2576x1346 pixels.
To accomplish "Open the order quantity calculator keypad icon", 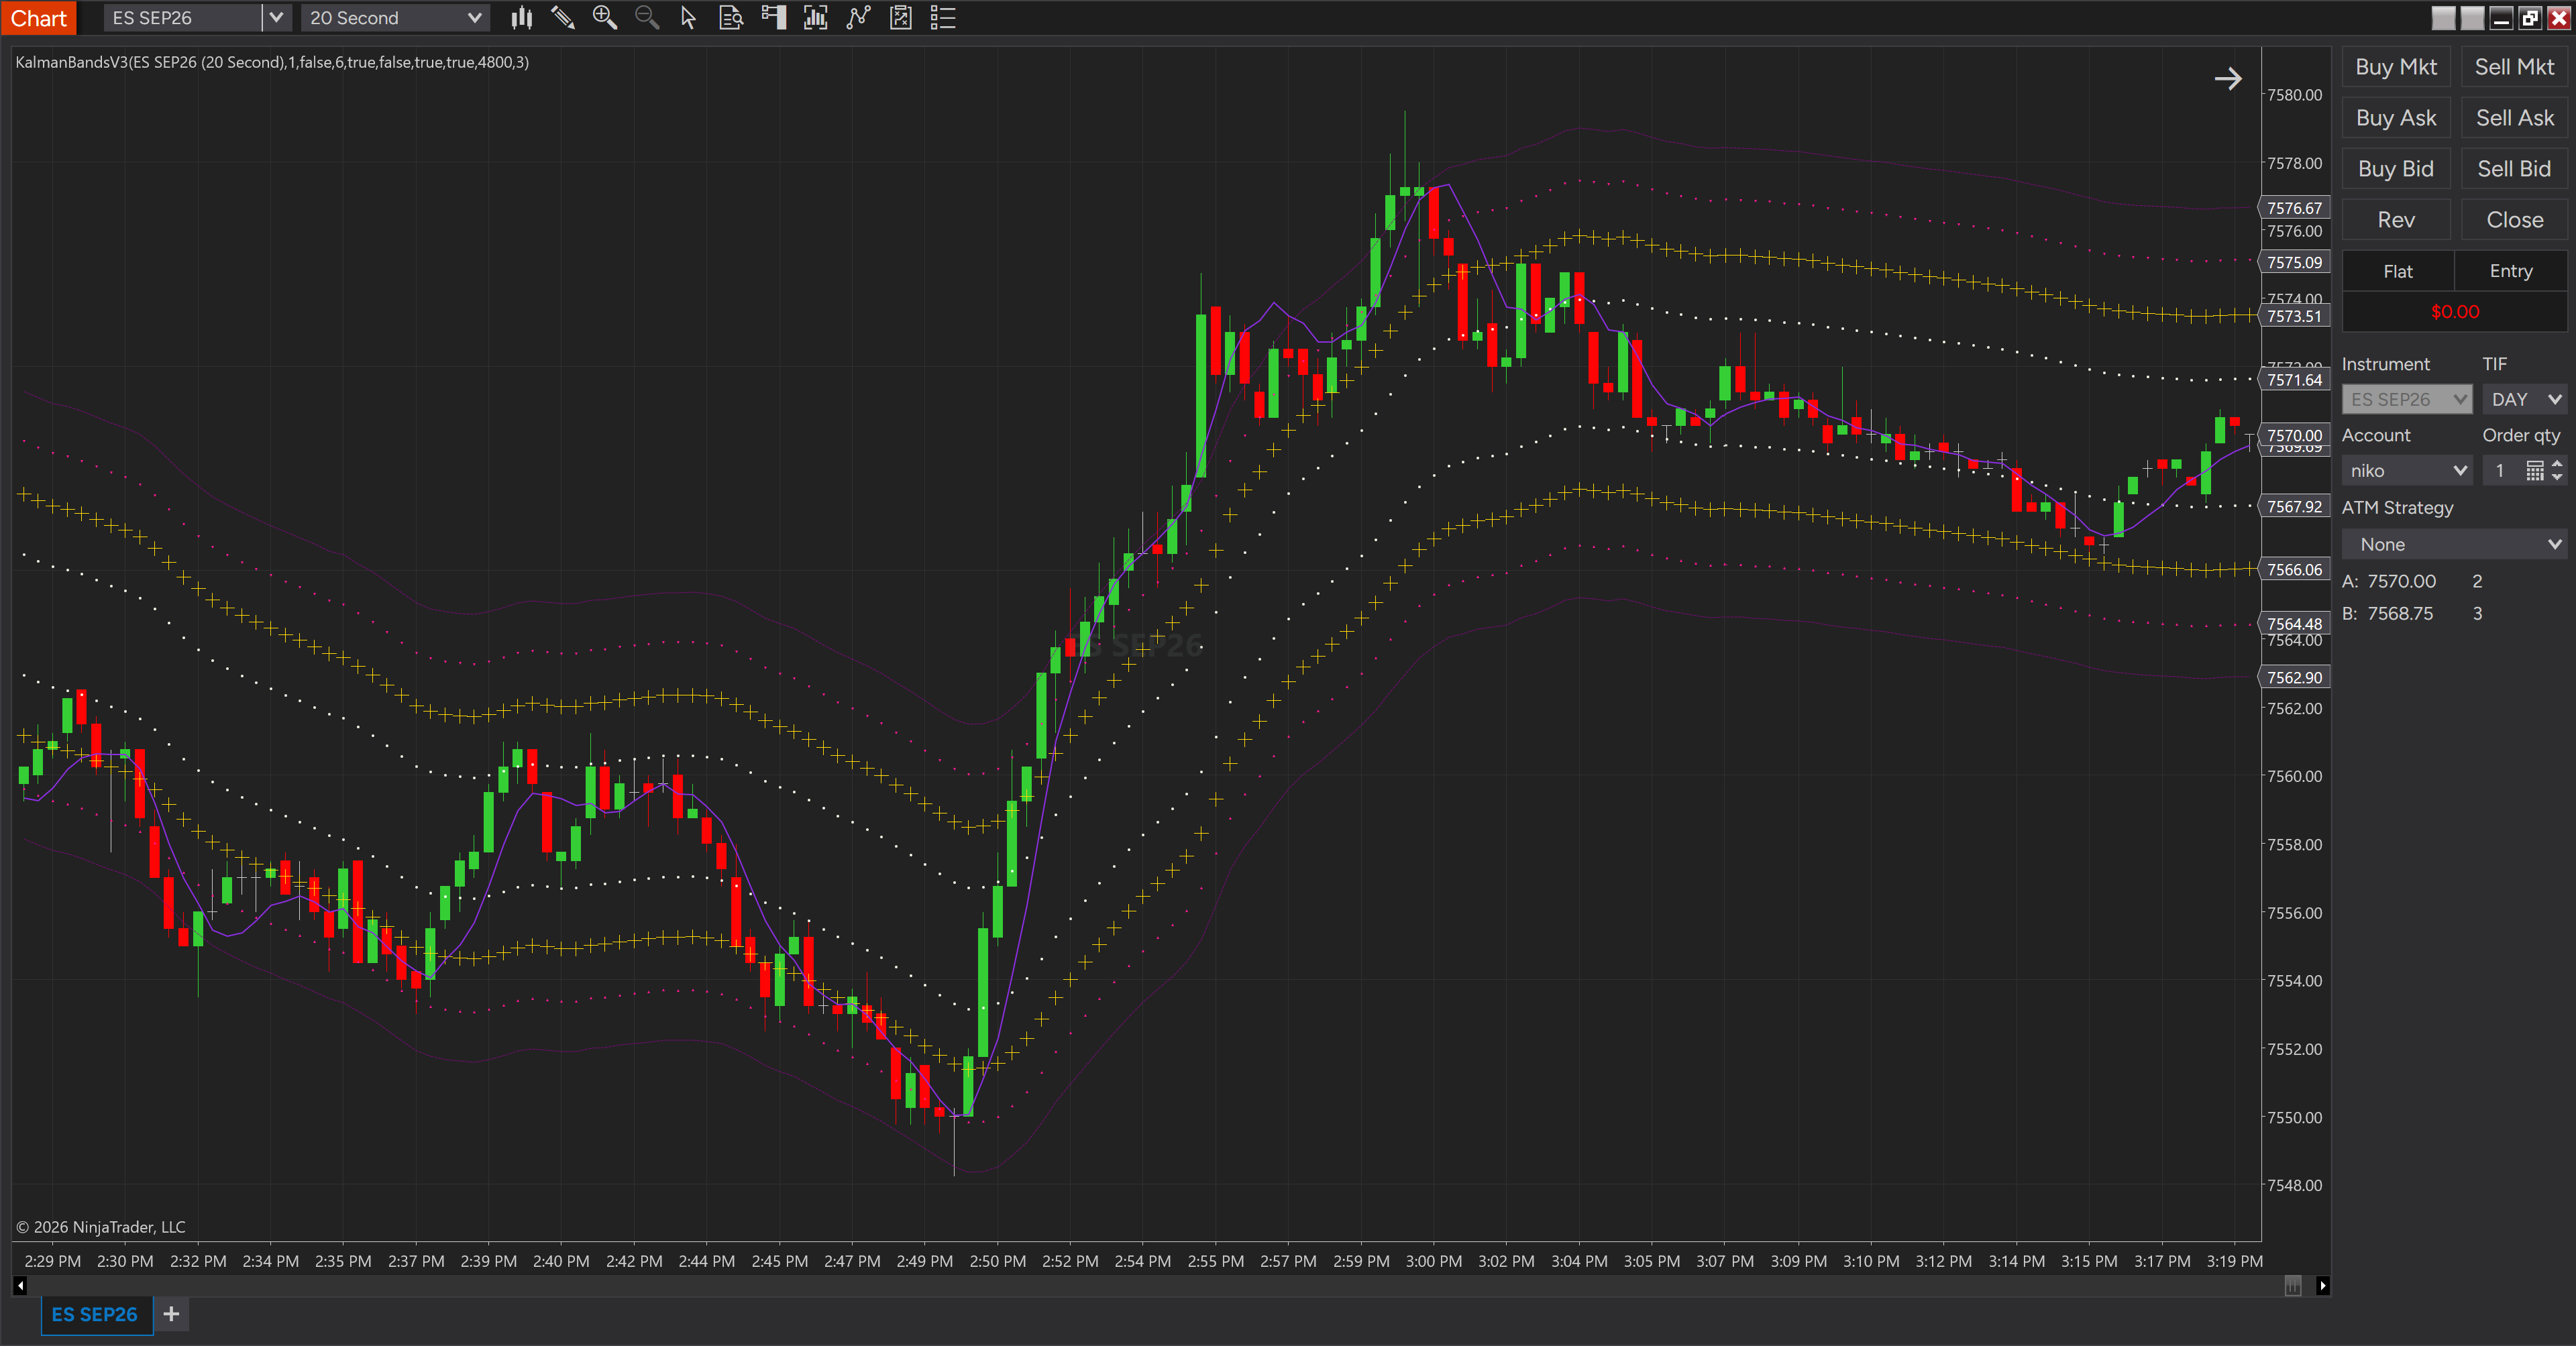I will [2534, 470].
